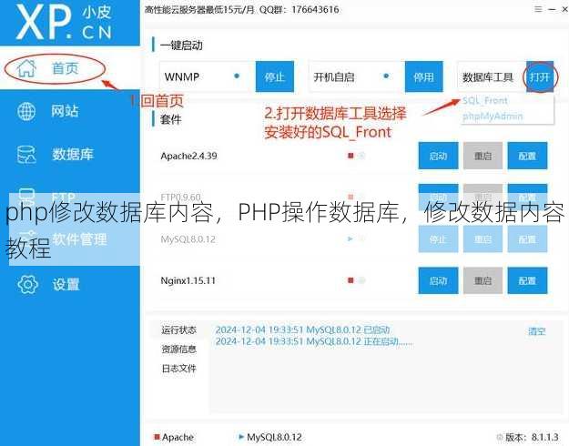
Task: Click the globe icon for 网站
Action: (26, 111)
